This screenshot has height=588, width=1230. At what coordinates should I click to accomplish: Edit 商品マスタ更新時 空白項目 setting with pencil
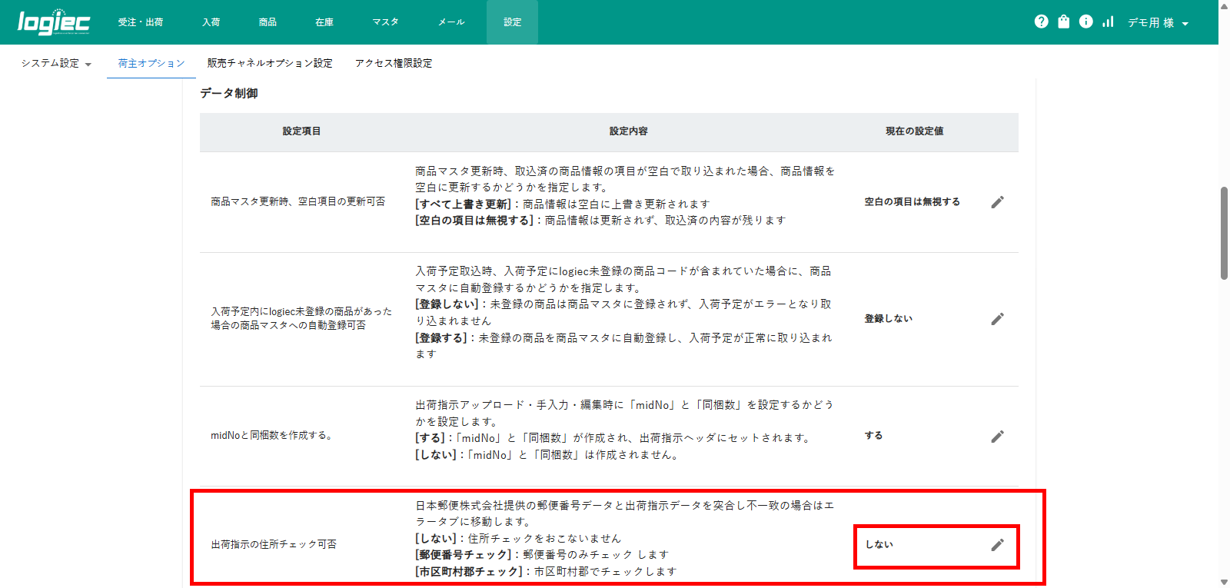click(997, 202)
